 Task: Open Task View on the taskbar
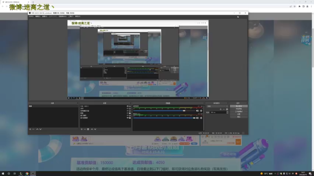pos(15,174)
